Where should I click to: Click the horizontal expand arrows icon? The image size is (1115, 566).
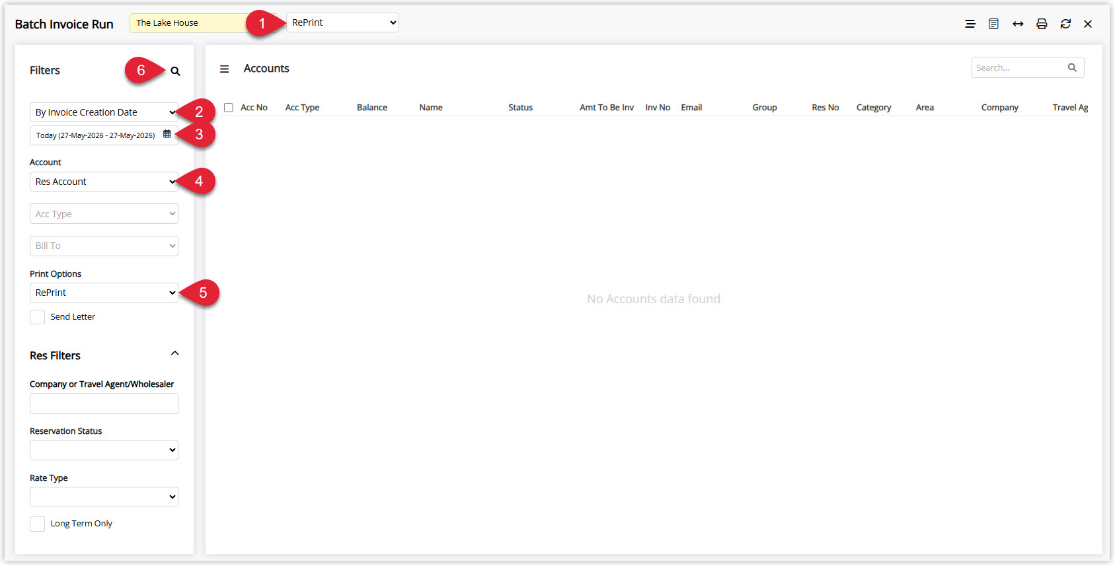[x=1018, y=24]
